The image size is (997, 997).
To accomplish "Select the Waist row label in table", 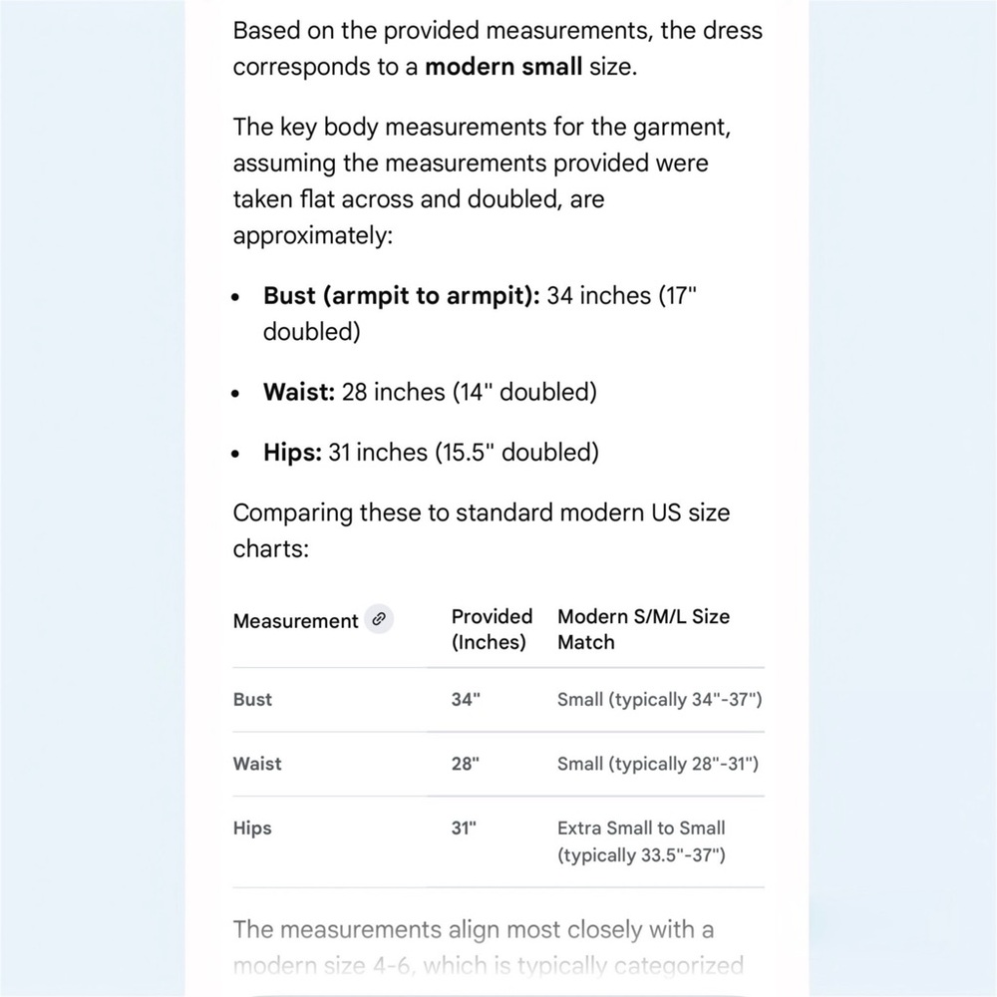I will click(257, 764).
